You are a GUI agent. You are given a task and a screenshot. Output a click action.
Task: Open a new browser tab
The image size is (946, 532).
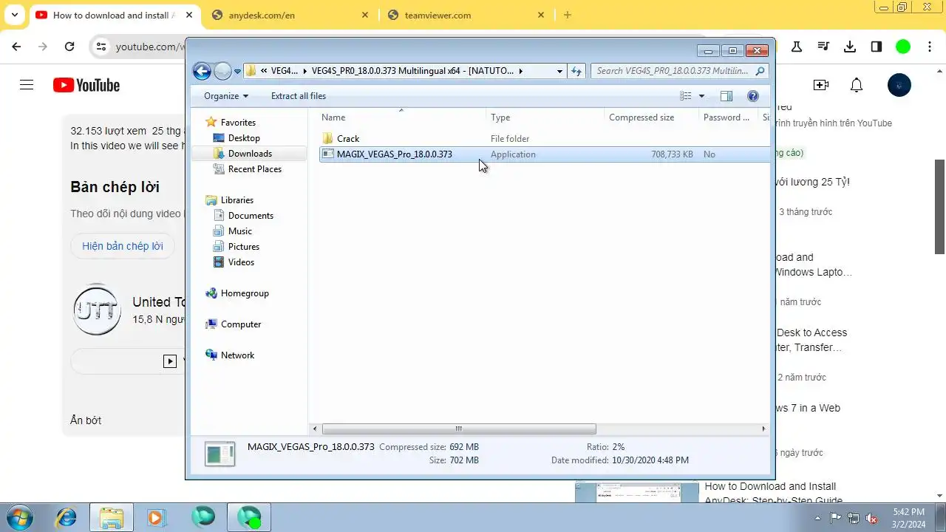point(568,15)
